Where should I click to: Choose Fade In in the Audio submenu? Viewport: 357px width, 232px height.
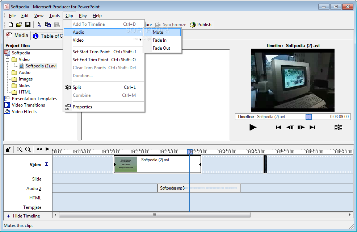pos(162,40)
